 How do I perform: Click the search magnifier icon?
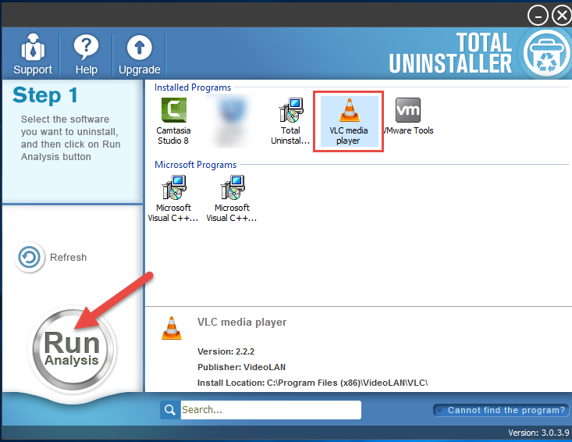point(170,410)
